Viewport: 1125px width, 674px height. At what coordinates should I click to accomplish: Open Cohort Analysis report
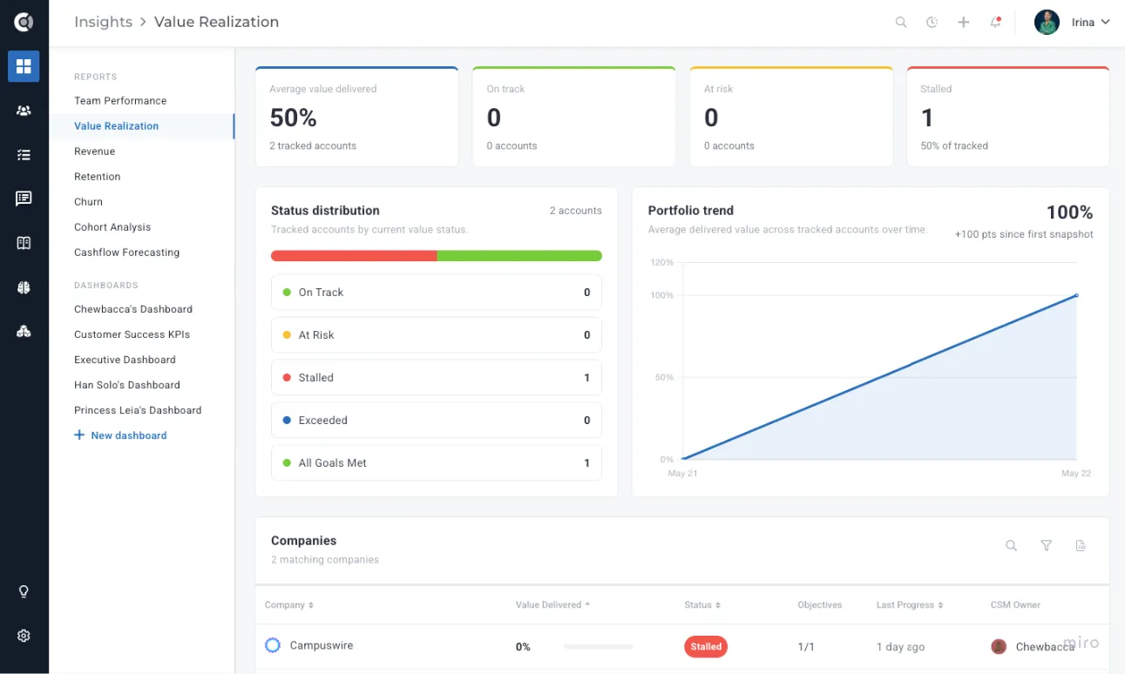[112, 227]
